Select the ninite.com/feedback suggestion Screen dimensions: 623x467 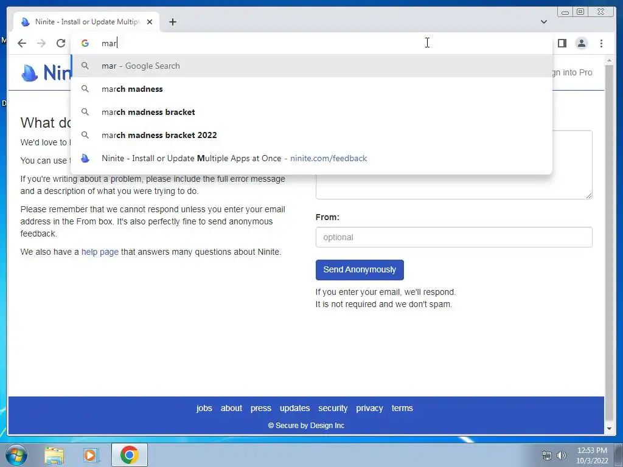[311, 158]
